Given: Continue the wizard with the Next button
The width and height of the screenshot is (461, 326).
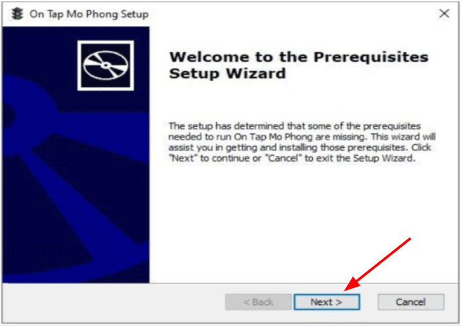Looking at the screenshot, I should tap(327, 302).
